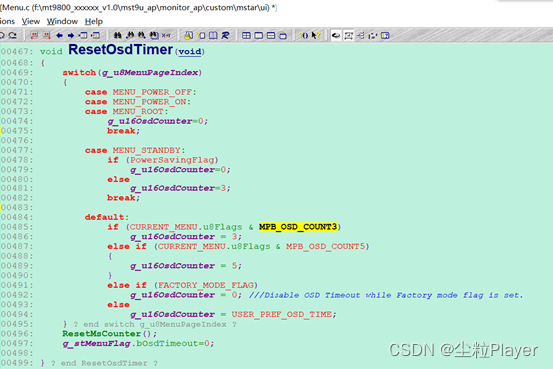Click the horizontal split window icon
The height and width of the screenshot is (369, 553).
click(x=271, y=35)
